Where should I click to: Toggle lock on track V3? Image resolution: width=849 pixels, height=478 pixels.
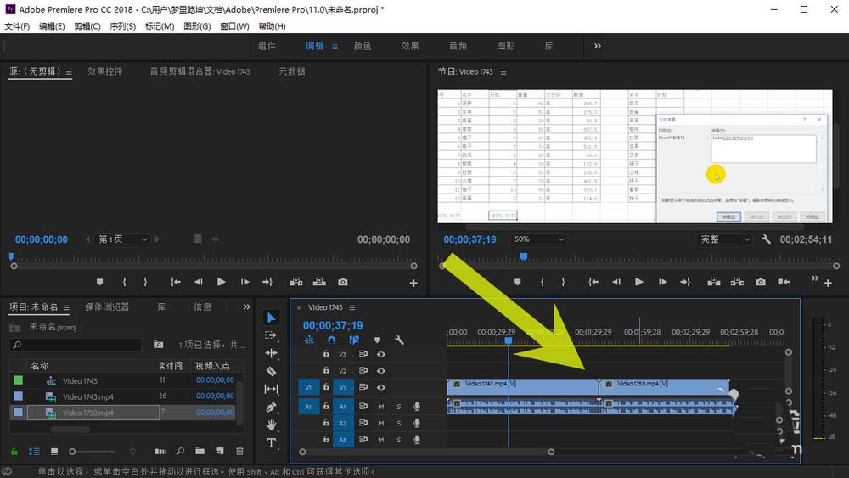326,354
